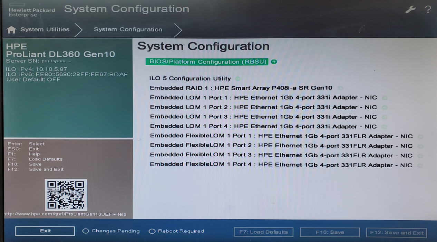437x242 pixels.
Task: Click the System Configuration page heading
Action: pyautogui.click(x=203, y=46)
